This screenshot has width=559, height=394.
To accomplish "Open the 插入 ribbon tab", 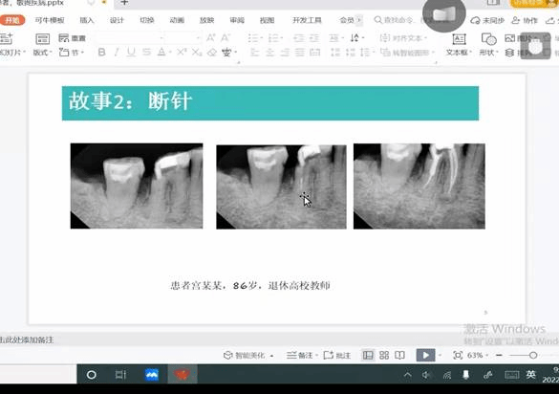I will [87, 20].
